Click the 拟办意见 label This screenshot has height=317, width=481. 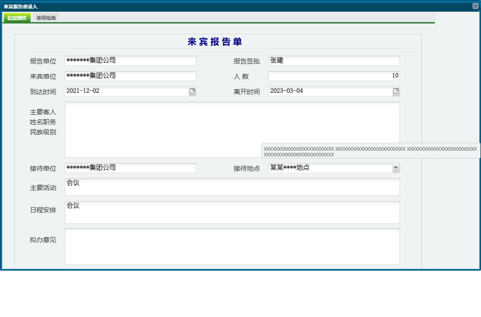tap(43, 240)
